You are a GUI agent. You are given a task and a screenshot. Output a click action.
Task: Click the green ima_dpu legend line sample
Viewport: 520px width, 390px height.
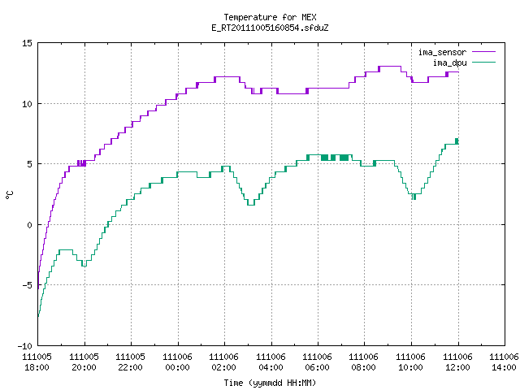[x=483, y=63]
